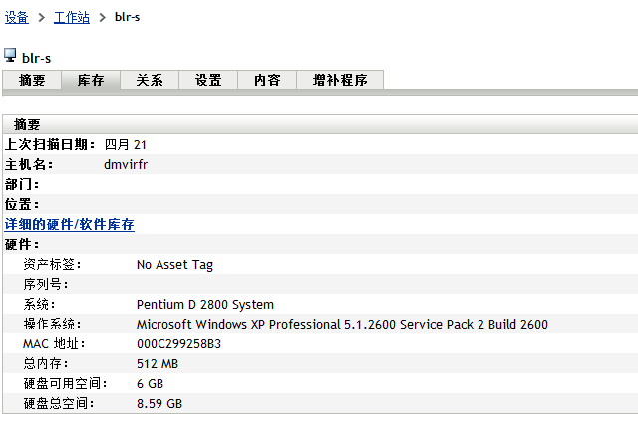Open the 库存 tab
The image size is (638, 438).
coord(91,81)
